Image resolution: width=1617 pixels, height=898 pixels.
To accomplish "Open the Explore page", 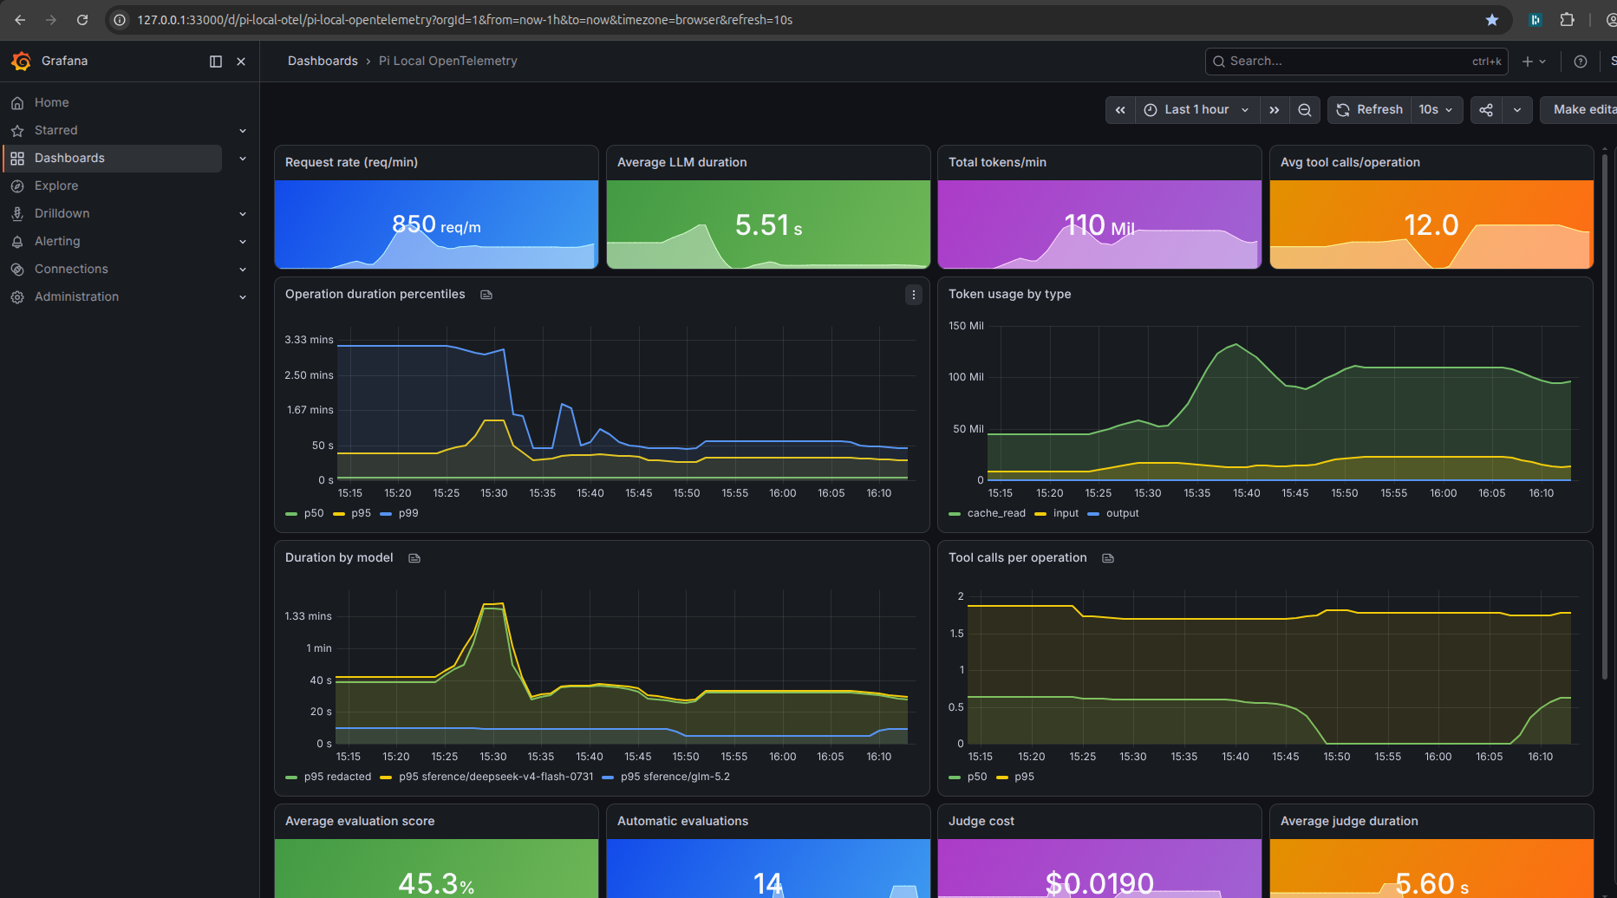I will (x=56, y=185).
